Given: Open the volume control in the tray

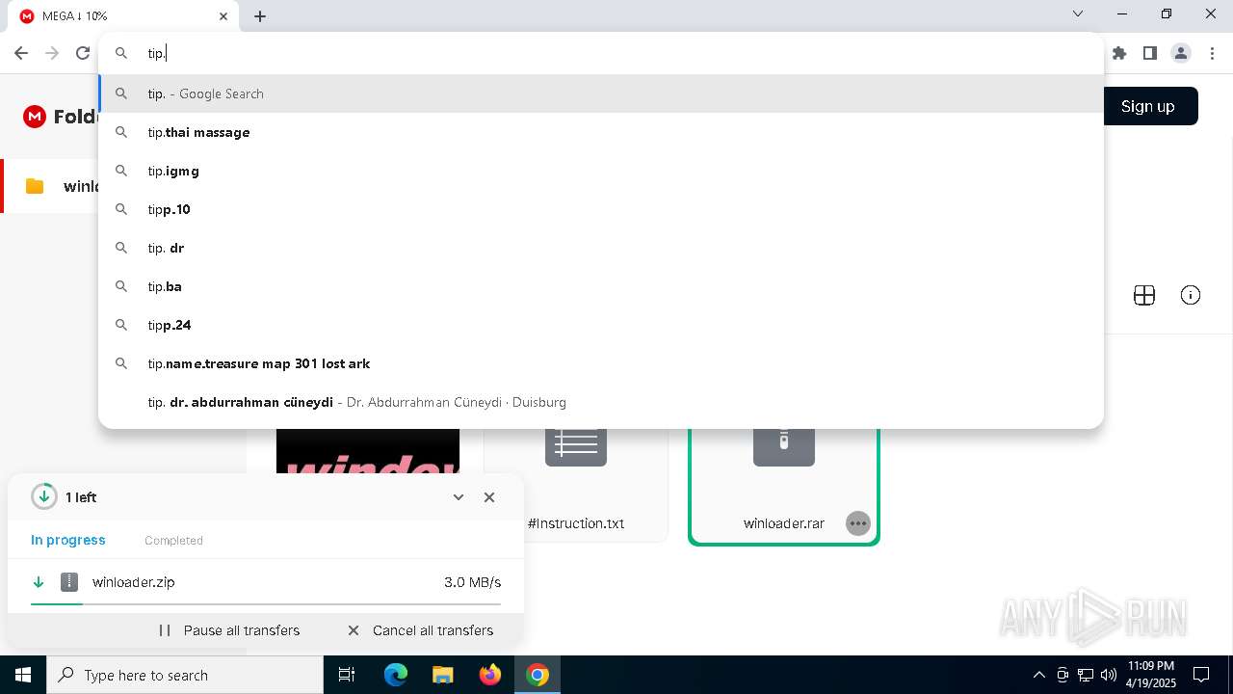Looking at the screenshot, I should click(x=1109, y=675).
